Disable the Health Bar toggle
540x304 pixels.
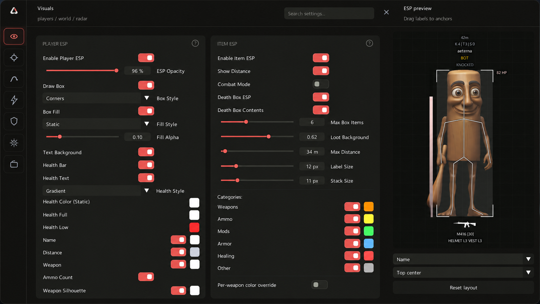point(146,165)
